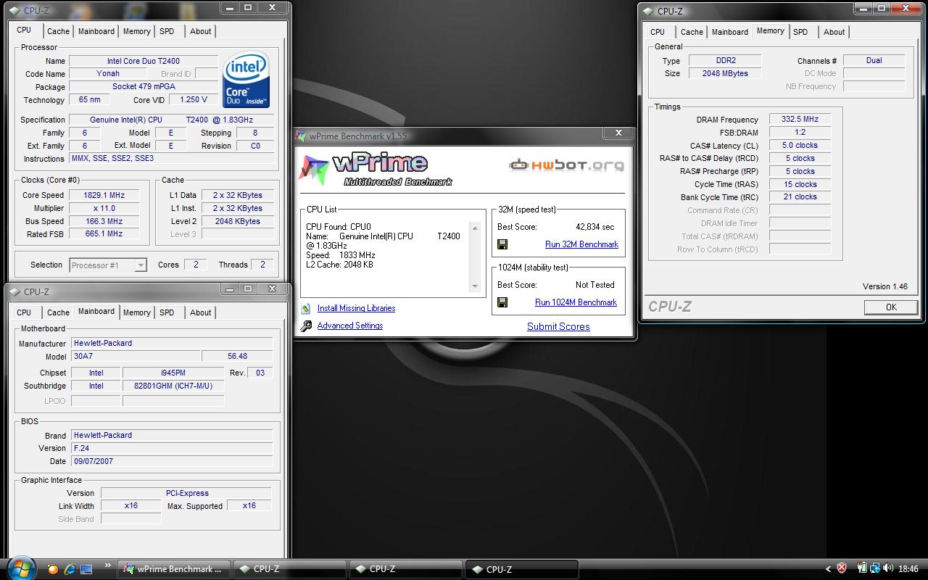Click the Core Speed value 1829.1 MHz
The image size is (928, 580).
(x=104, y=195)
